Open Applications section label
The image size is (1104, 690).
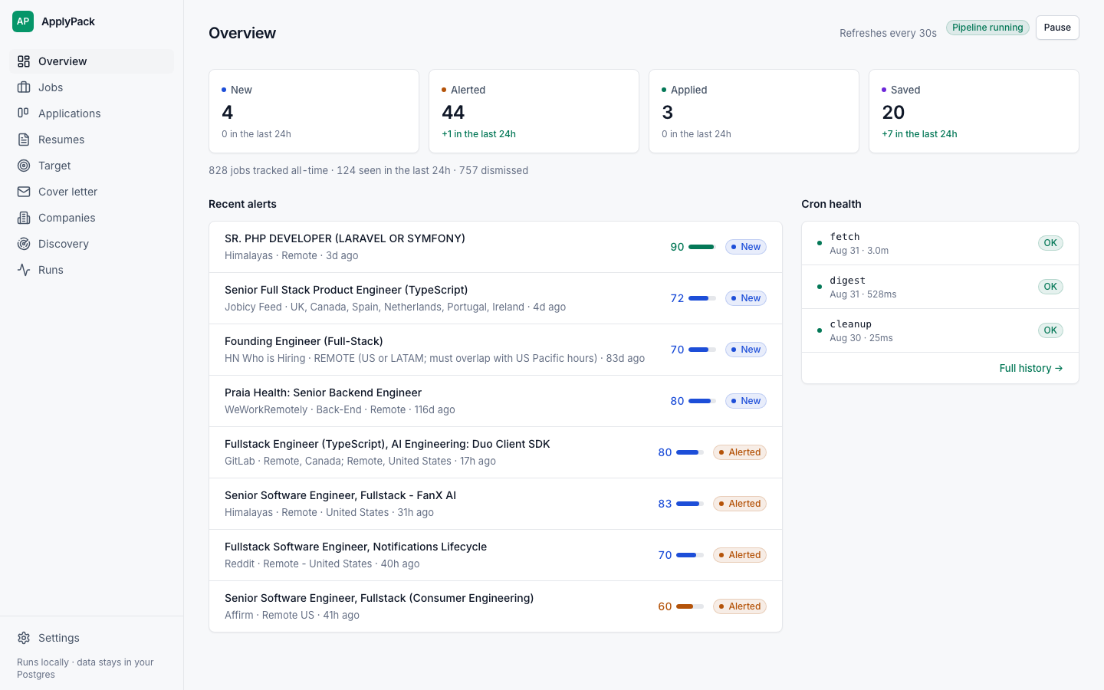(x=69, y=113)
